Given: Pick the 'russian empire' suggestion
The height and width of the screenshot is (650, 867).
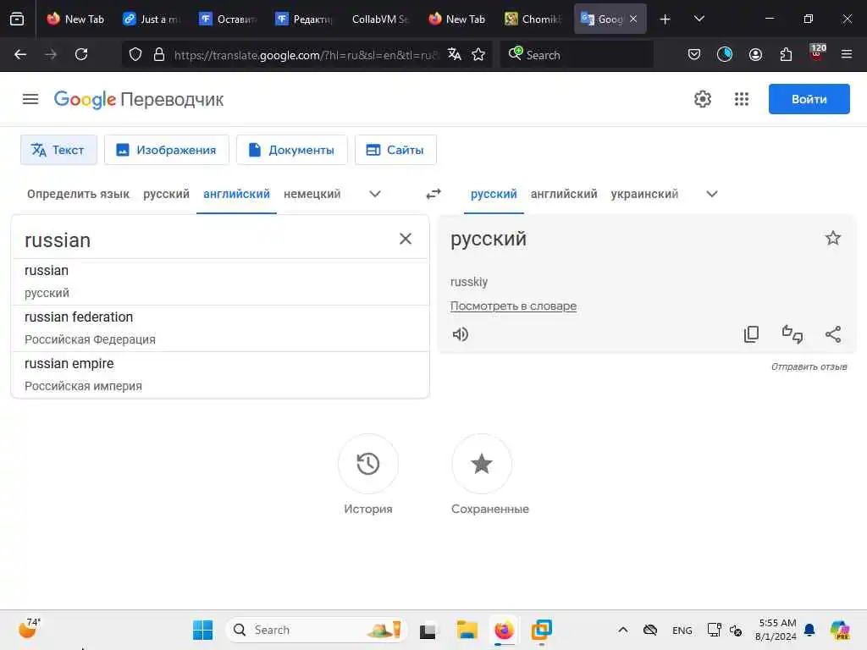Looking at the screenshot, I should 220,374.
